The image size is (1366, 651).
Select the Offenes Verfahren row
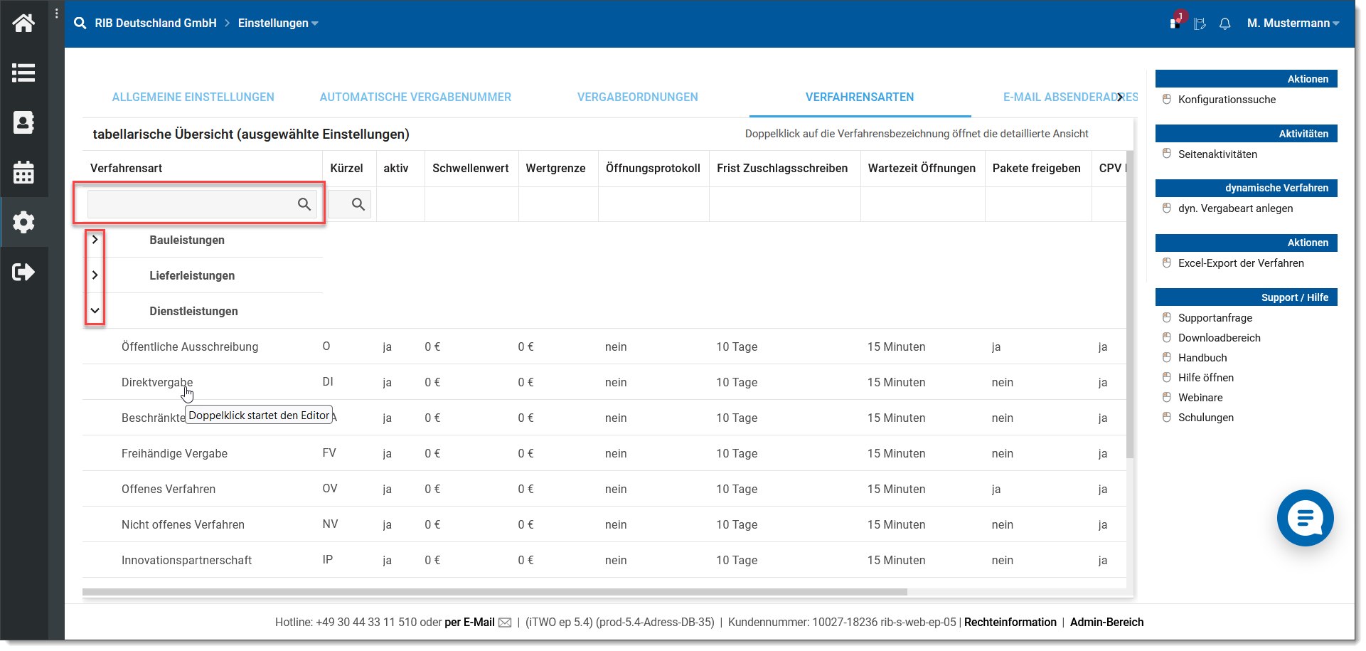(604, 489)
